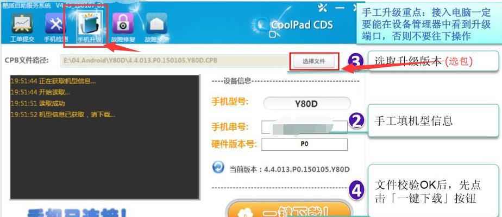Click the 手机串号 serial number field

[x=304, y=127]
